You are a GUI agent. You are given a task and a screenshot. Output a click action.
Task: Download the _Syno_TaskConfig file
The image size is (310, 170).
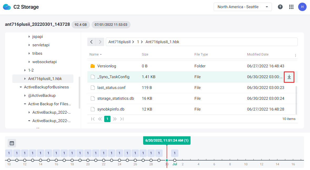(x=289, y=77)
